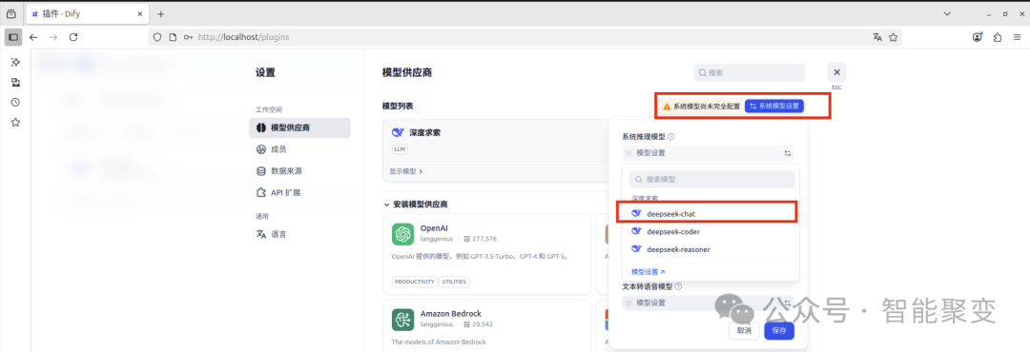Open system model settings button
The height and width of the screenshot is (352, 1030).
pyautogui.click(x=773, y=106)
